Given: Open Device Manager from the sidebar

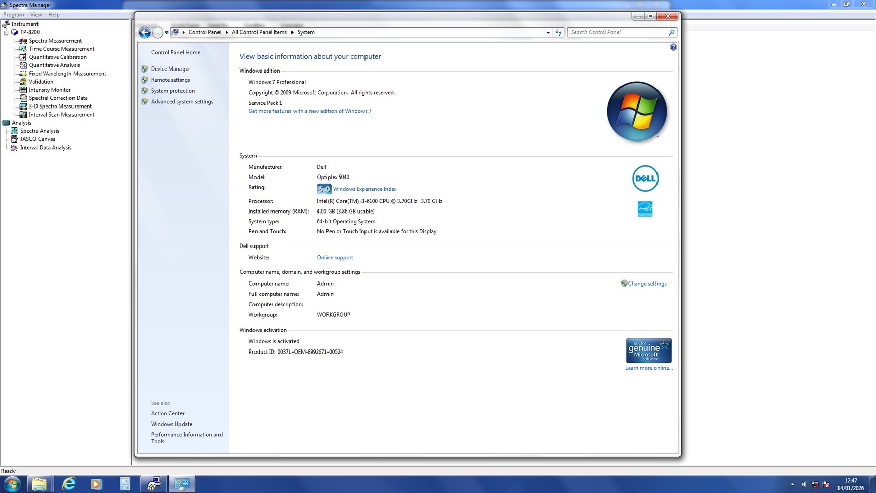Looking at the screenshot, I should click(170, 69).
